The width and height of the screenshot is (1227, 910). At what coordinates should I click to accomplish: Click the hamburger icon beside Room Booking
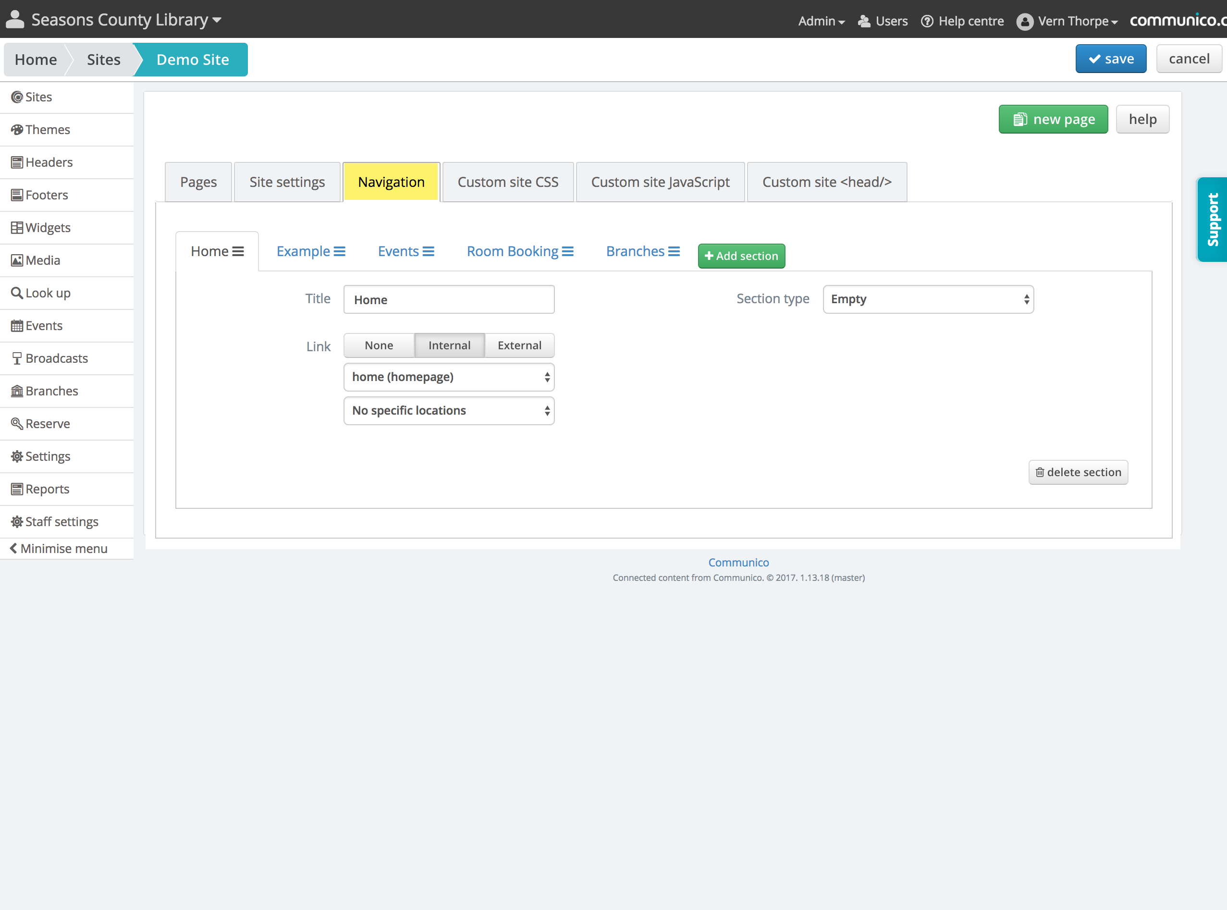pos(568,251)
